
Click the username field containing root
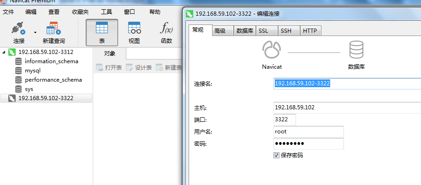point(308,131)
